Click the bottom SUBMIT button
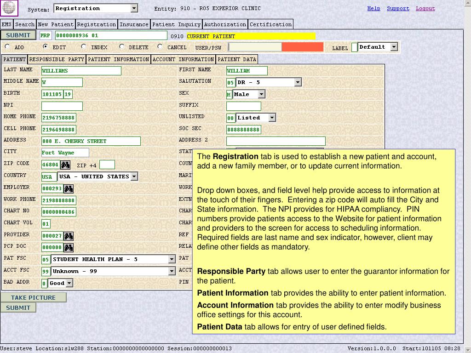This screenshot has height=353, width=471. [x=18, y=307]
